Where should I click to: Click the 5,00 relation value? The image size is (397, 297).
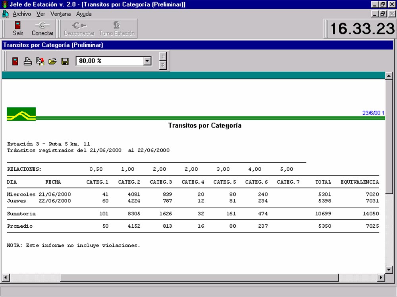(x=287, y=169)
